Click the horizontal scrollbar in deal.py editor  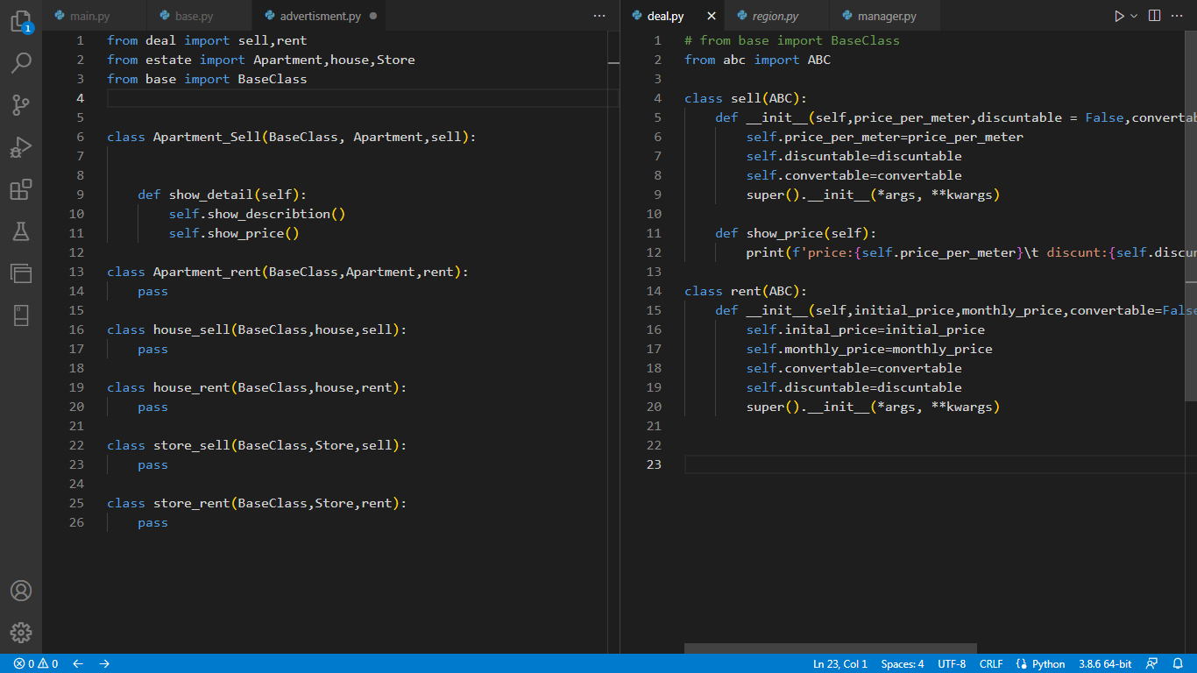click(830, 648)
